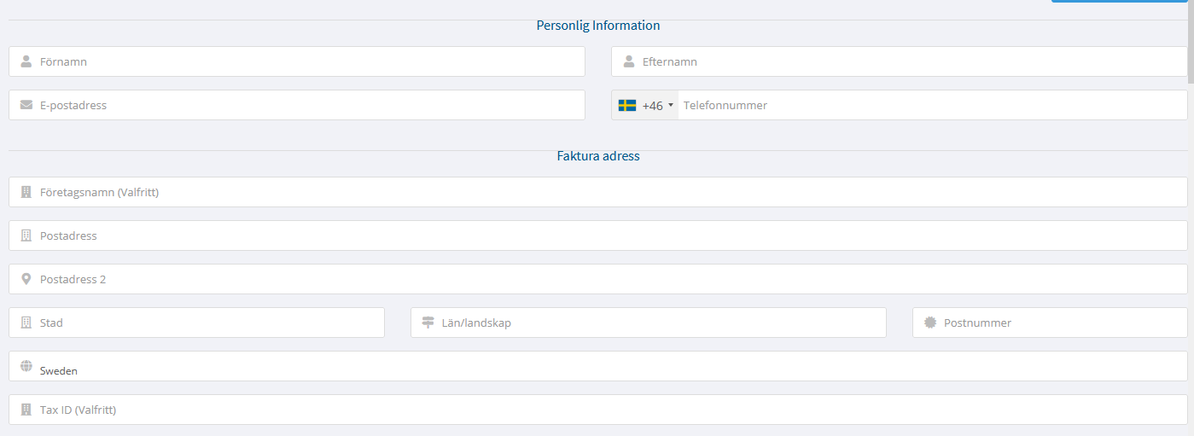Click the person icon in Förnamn field

click(26, 61)
